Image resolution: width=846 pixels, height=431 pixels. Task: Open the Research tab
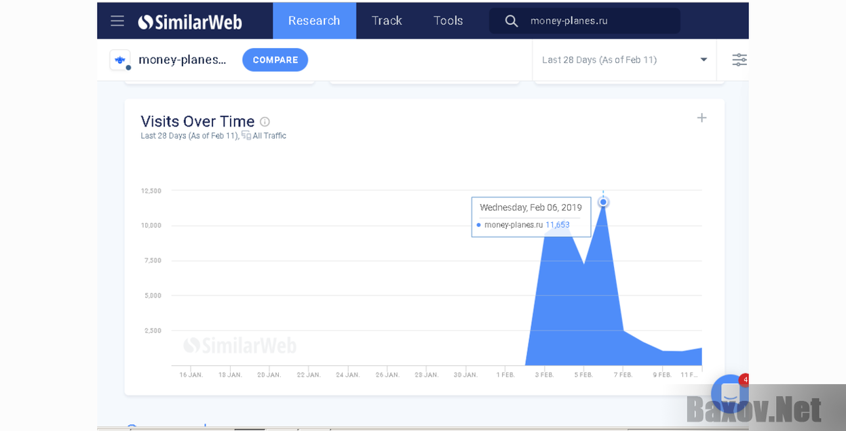314,21
